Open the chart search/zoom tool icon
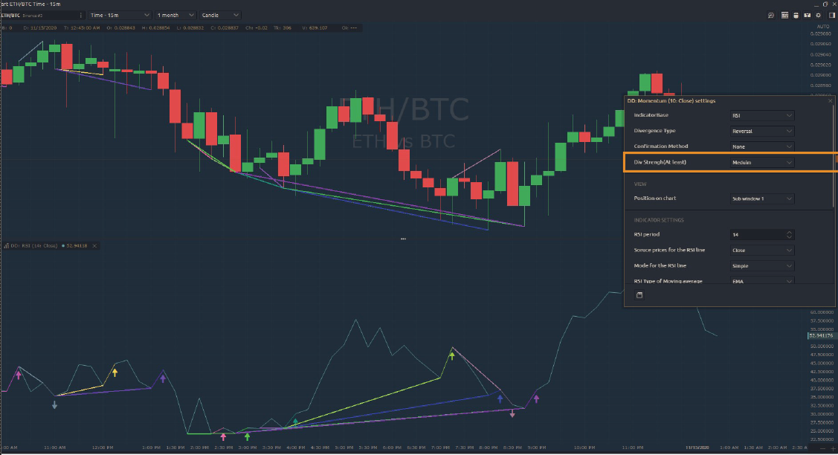The width and height of the screenshot is (838, 455). click(x=771, y=15)
